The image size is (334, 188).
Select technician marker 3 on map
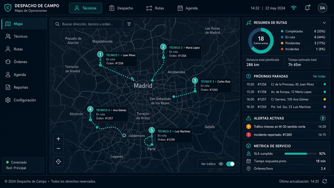pos(195,80)
